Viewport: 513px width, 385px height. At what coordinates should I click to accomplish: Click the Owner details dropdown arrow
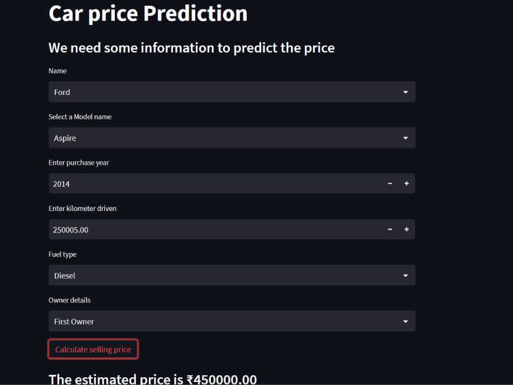point(405,321)
